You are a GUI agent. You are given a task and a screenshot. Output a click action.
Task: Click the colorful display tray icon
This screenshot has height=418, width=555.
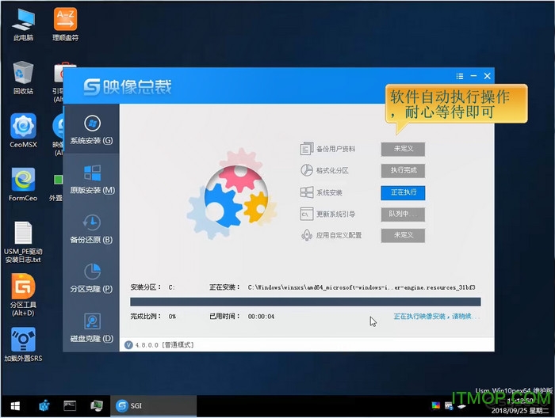click(436, 405)
